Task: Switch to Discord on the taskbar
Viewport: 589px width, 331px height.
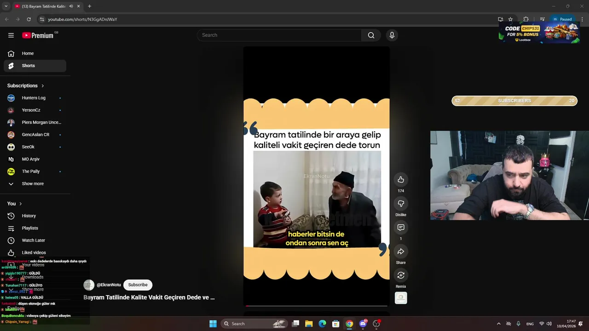Action: [x=363, y=324]
